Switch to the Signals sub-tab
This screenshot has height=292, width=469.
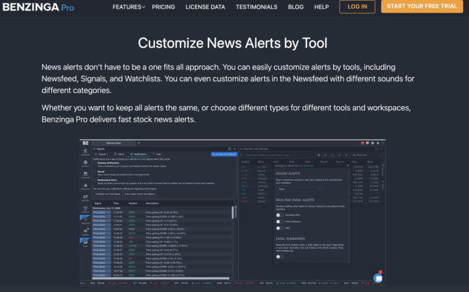102,154
